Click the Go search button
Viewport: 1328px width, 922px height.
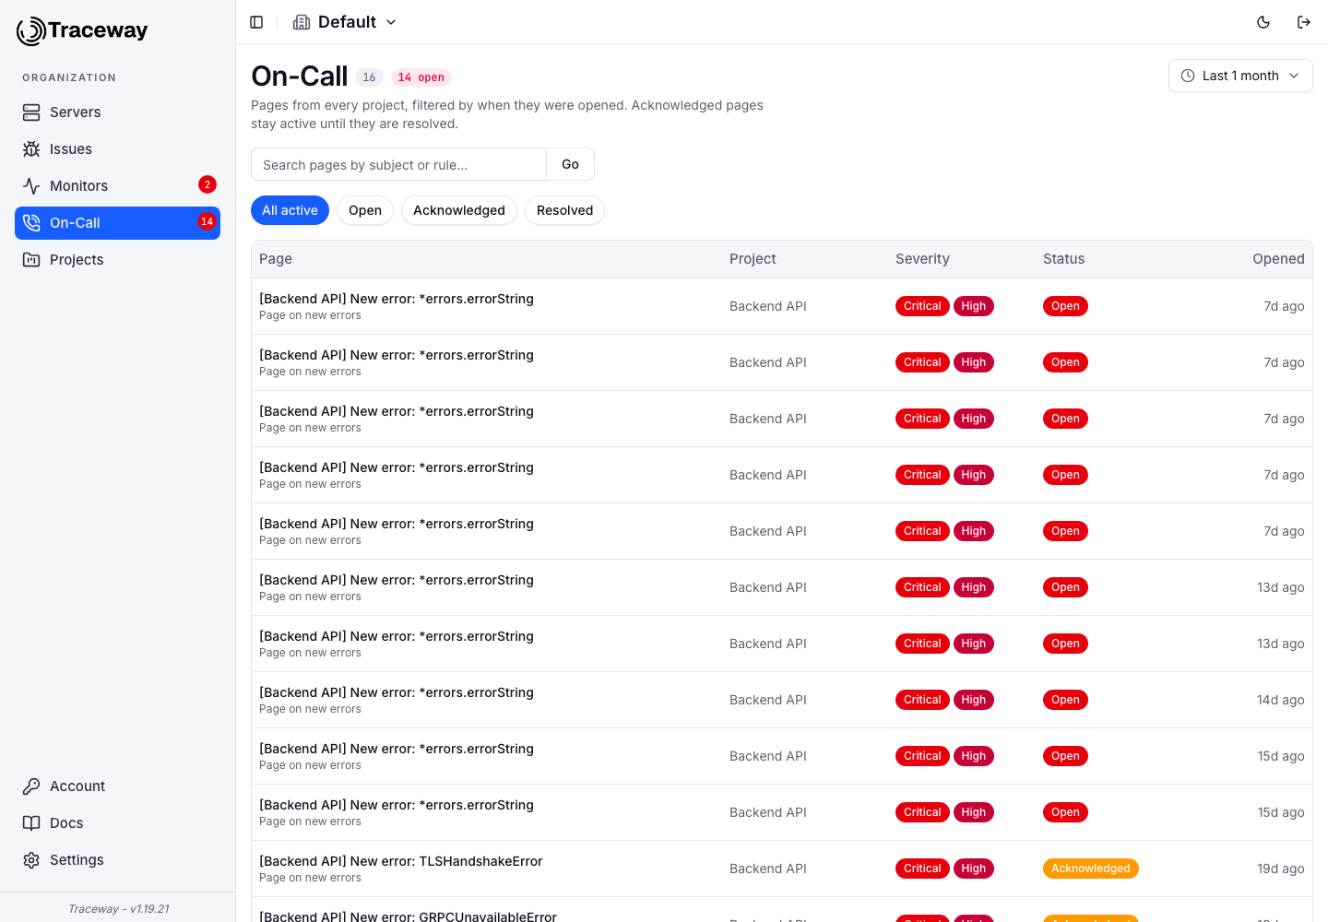coord(571,164)
